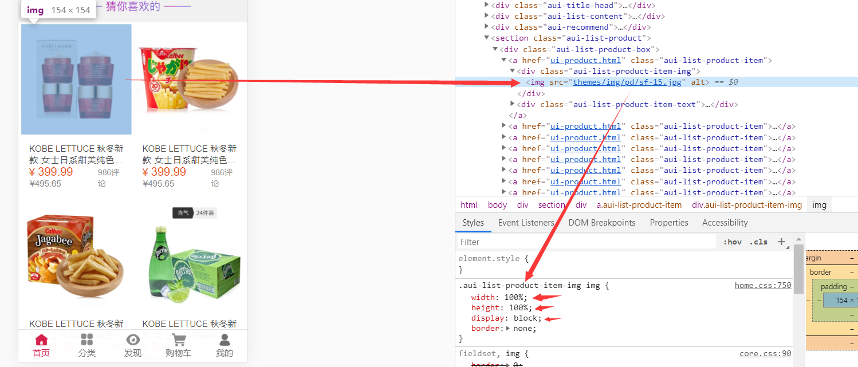
Task: Expand the aui-list-content div node
Action: click(487, 16)
